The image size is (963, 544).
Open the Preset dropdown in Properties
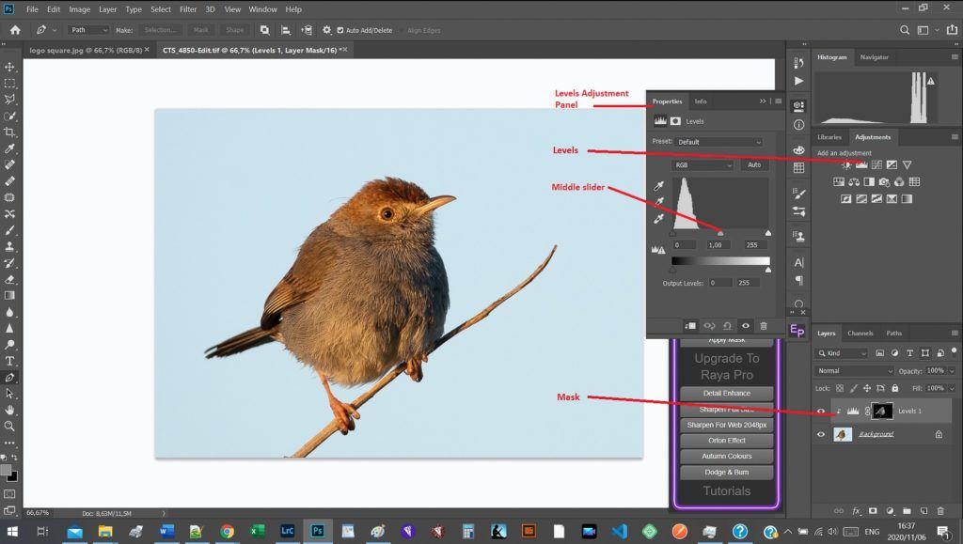coord(719,142)
